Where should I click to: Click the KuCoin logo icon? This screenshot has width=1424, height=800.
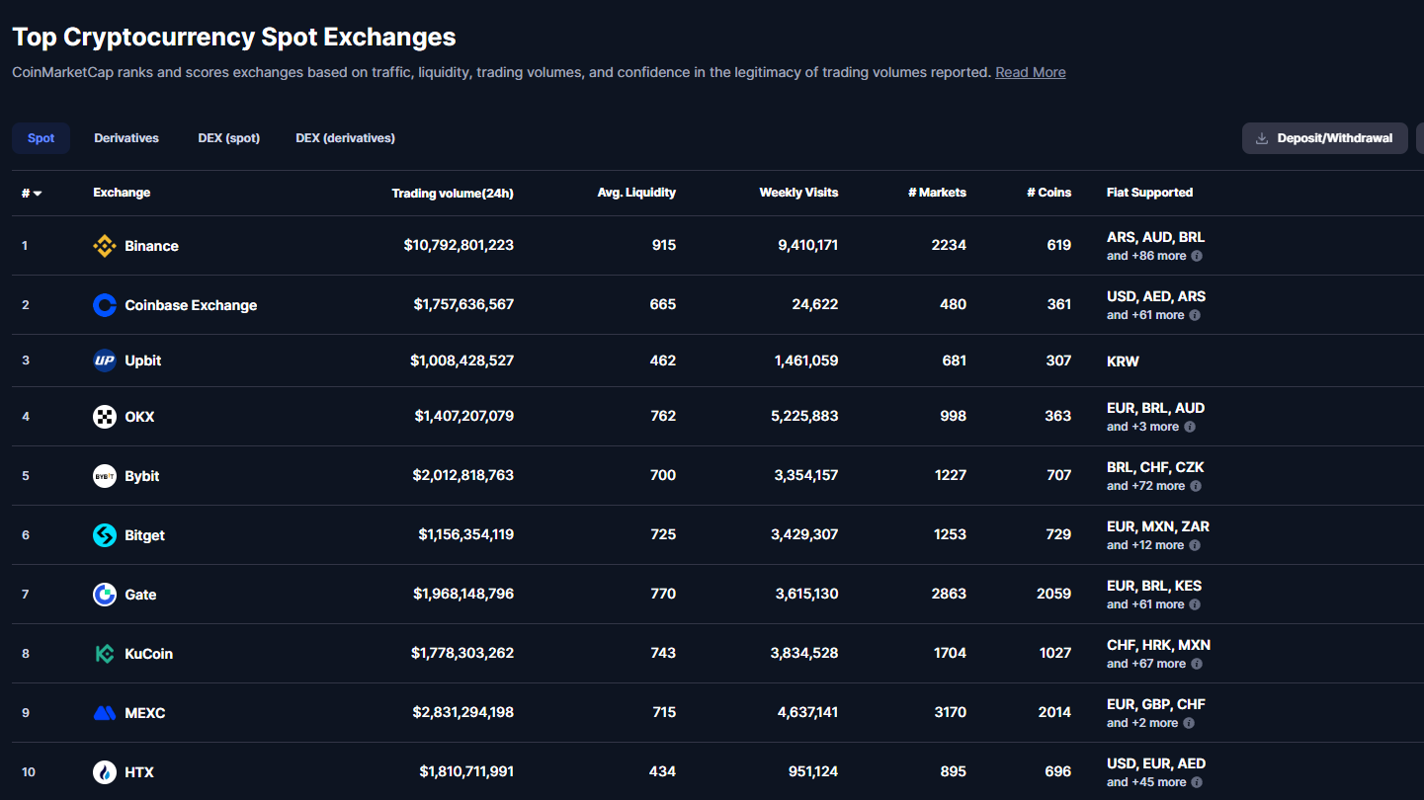tap(105, 654)
